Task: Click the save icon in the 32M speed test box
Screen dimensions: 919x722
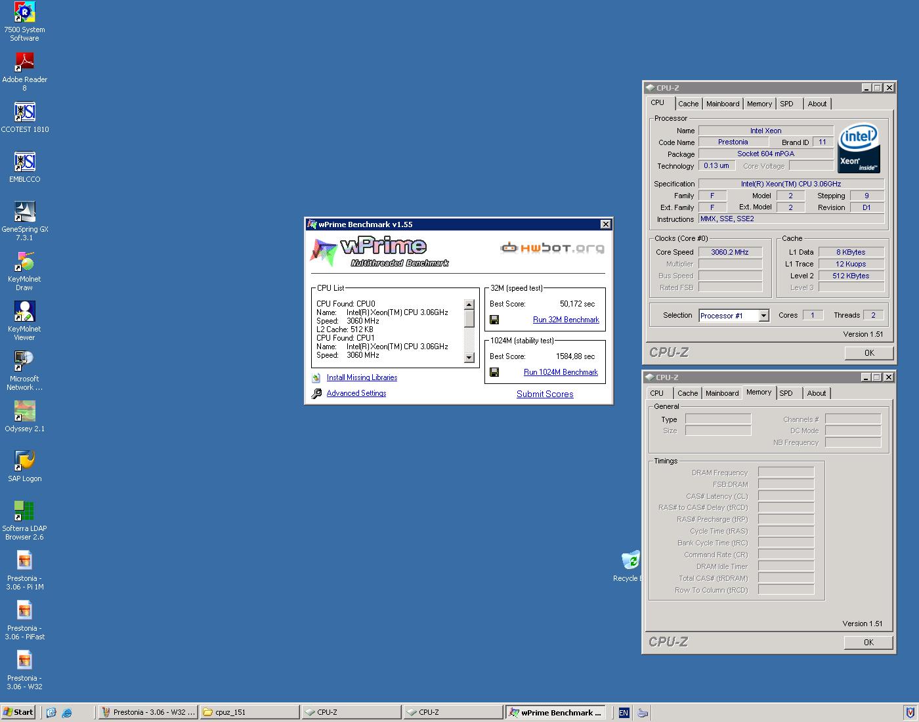Action: 494,320
